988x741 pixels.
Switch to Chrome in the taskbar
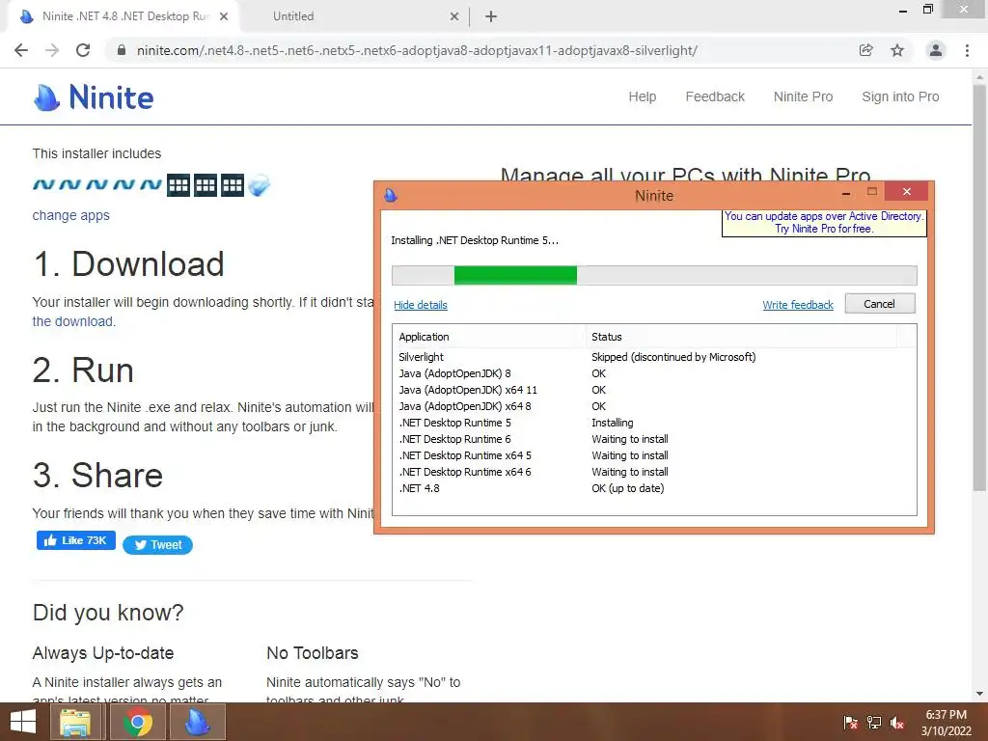point(137,722)
